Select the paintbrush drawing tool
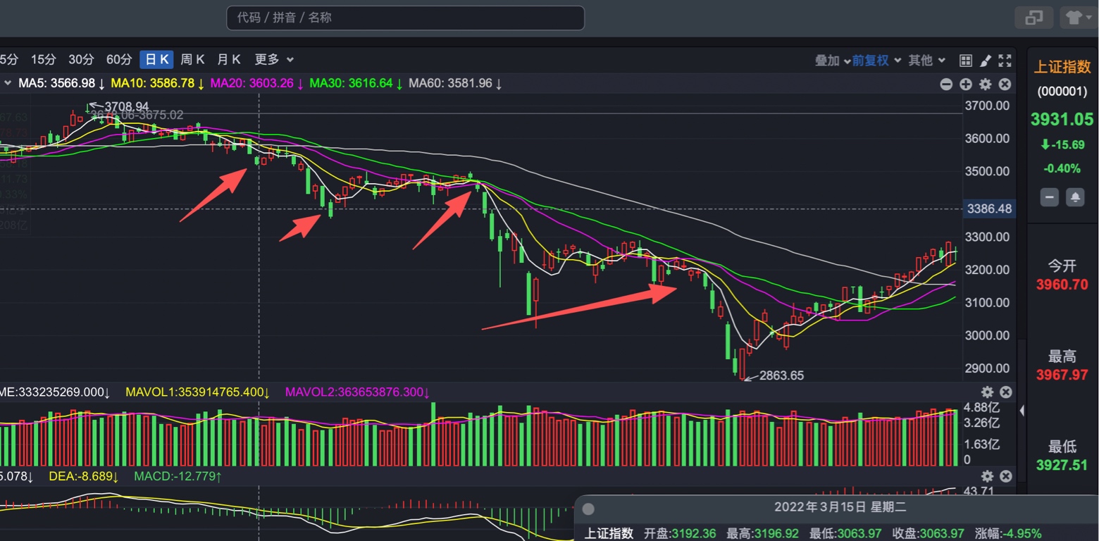 [986, 61]
